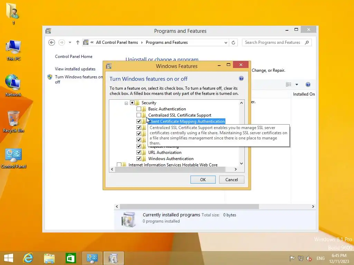Open the taskbar clock showing 6:45 PM

(x=339, y=258)
